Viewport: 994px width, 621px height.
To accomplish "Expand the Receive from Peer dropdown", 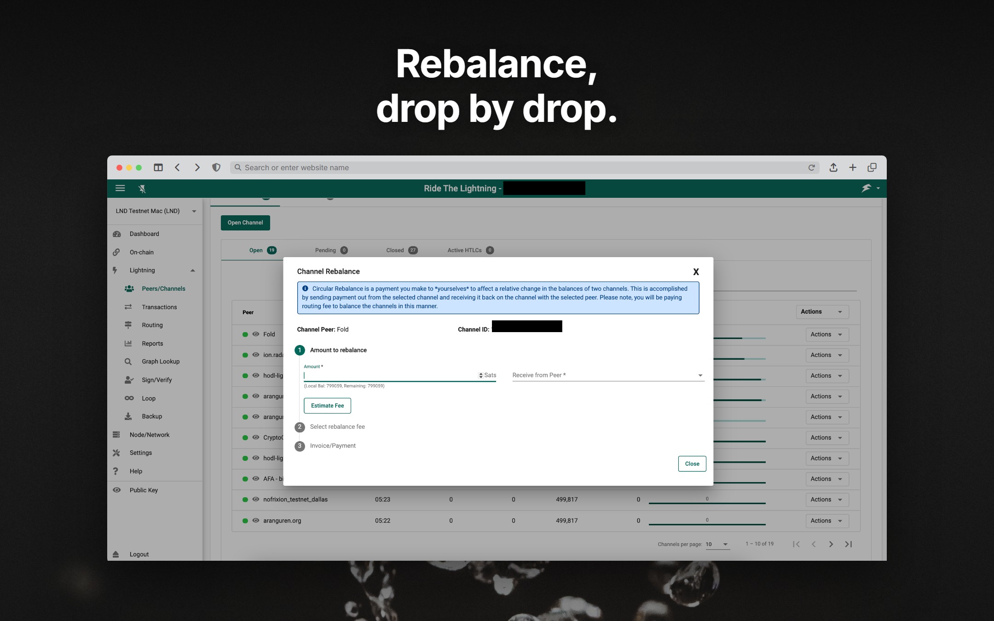I will click(608, 375).
